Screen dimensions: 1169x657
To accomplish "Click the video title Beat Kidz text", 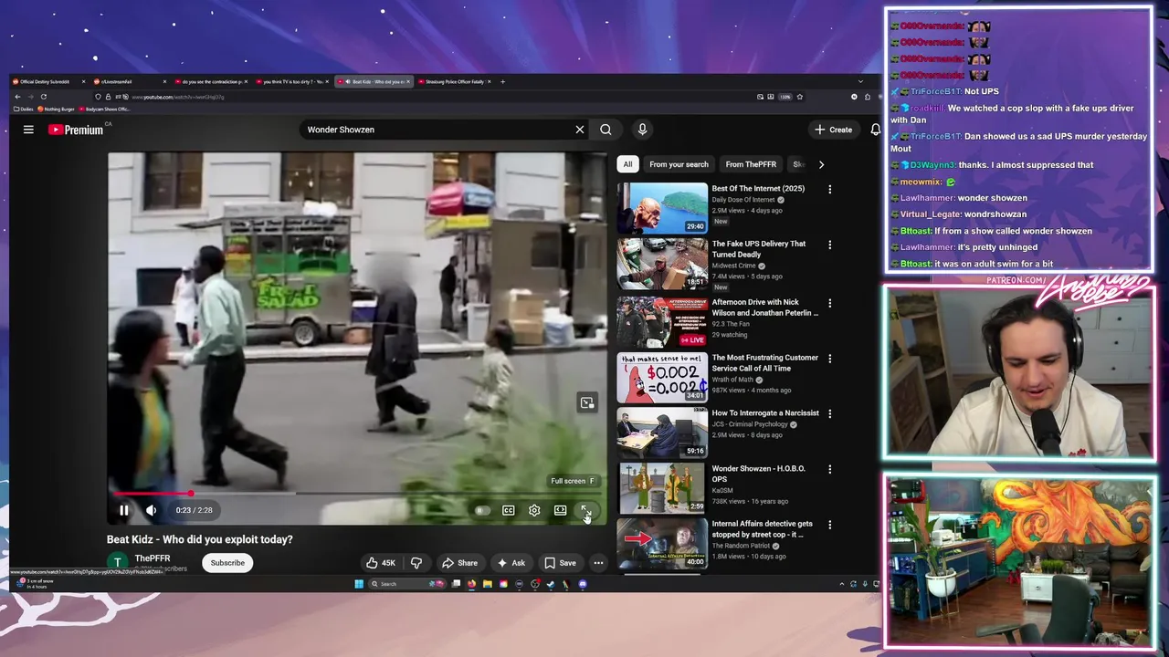I will (200, 539).
